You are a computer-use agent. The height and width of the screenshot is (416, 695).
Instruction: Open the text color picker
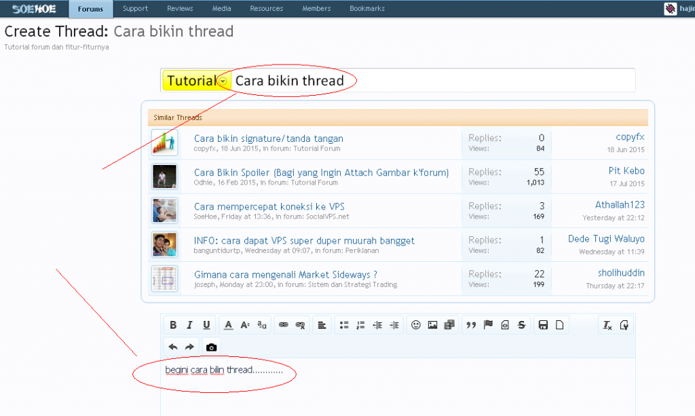[229, 325]
